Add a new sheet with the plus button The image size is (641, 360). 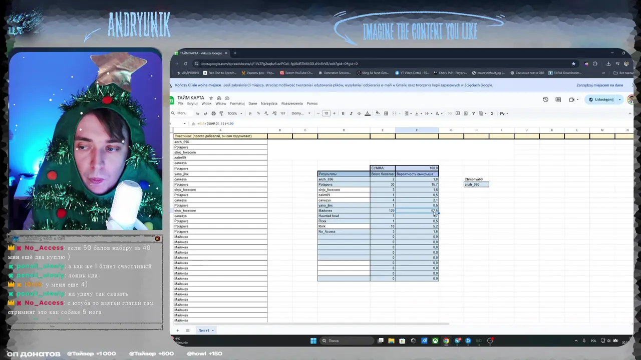(x=177, y=330)
